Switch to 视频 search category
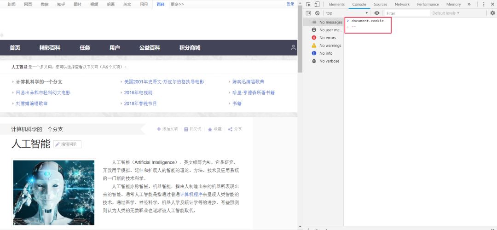 [x=94, y=5]
